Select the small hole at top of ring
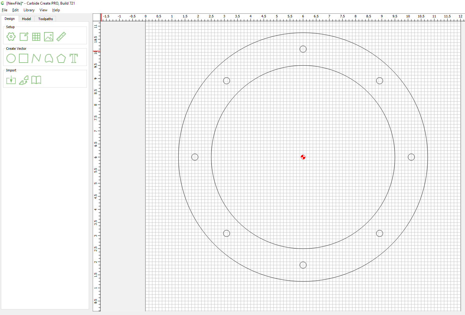Image resolution: width=465 pixels, height=315 pixels. click(x=303, y=49)
